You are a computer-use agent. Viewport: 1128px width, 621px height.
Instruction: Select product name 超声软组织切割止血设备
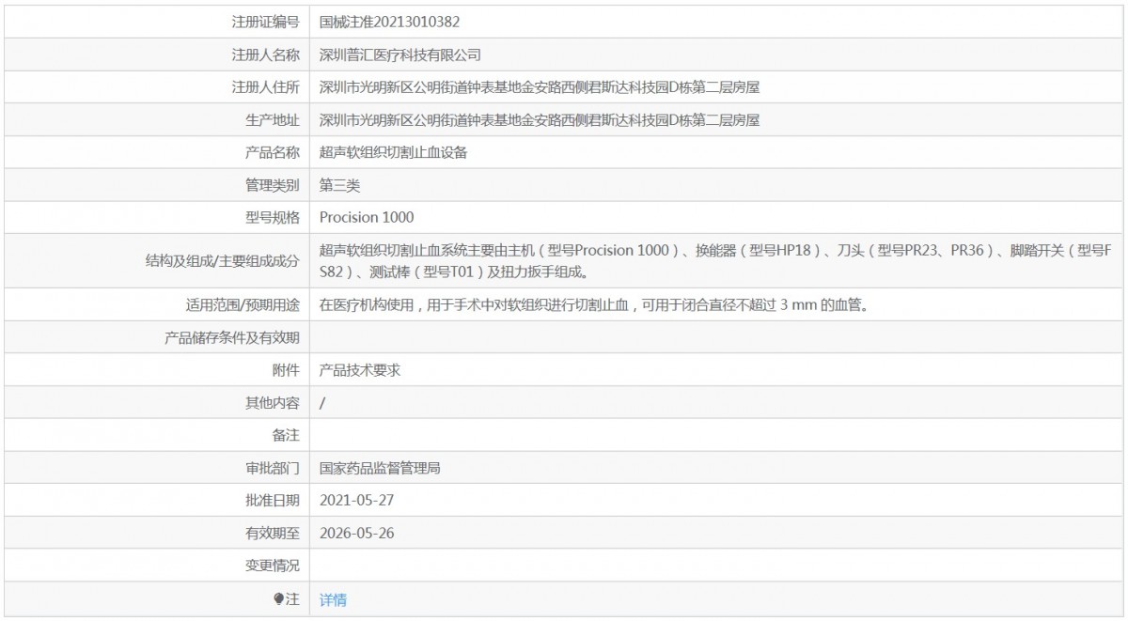(393, 152)
